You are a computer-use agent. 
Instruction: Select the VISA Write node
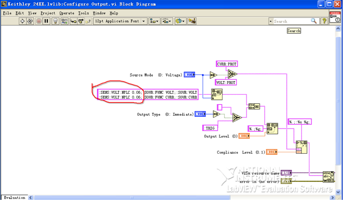click(x=328, y=177)
